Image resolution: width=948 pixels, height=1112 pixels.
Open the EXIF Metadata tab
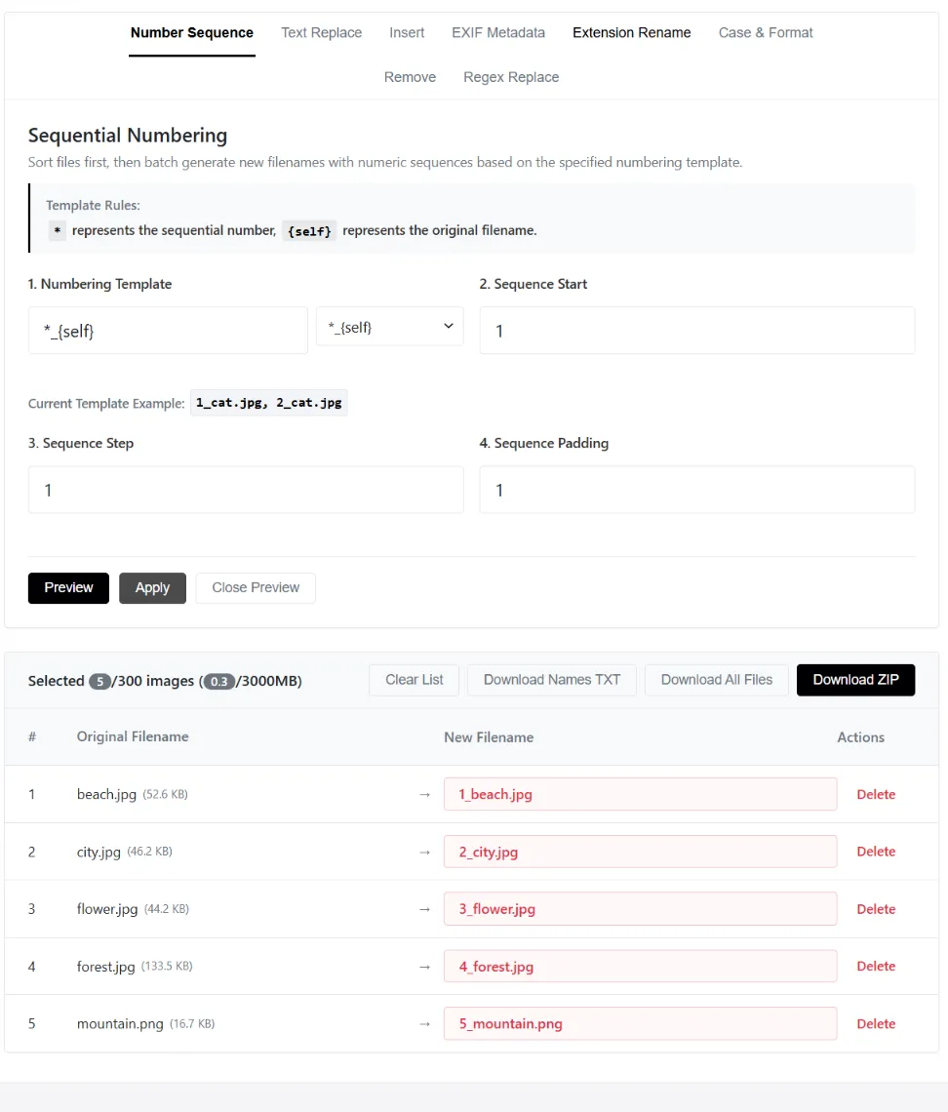pyautogui.click(x=498, y=32)
